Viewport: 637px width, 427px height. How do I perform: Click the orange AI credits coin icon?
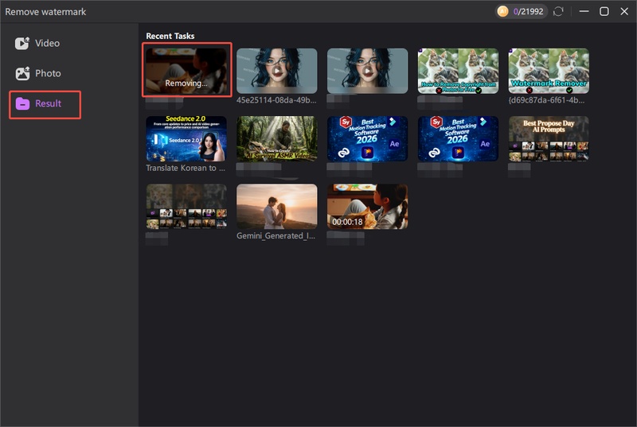[x=502, y=11]
